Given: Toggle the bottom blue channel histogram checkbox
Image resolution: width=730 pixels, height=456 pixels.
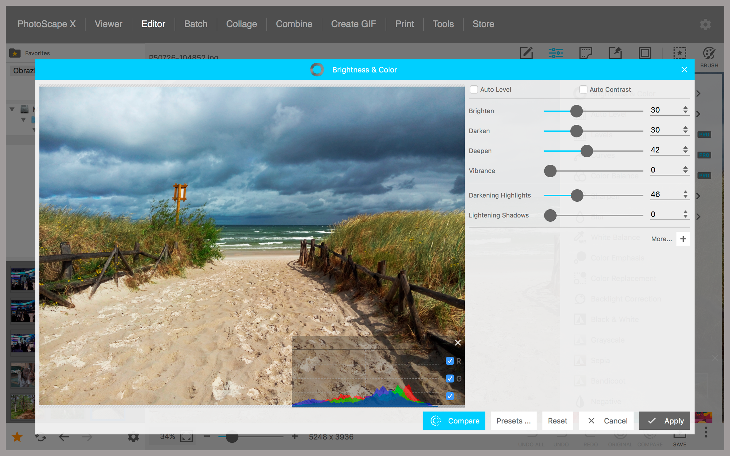Looking at the screenshot, I should click(x=450, y=396).
